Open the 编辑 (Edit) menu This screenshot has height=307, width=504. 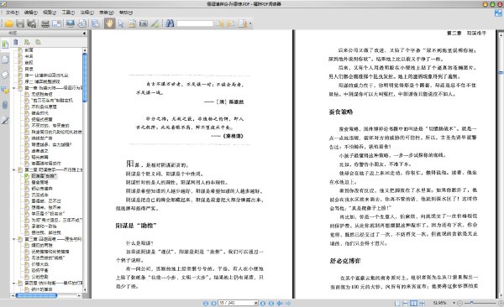[31, 13]
